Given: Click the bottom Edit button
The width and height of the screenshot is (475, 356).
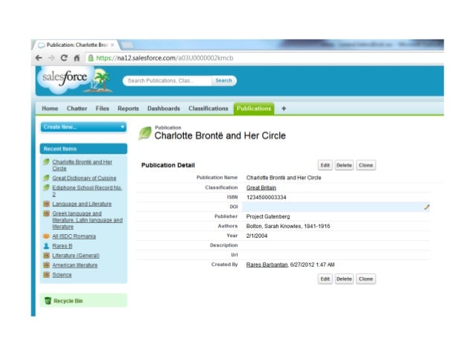Looking at the screenshot, I should tap(325, 279).
